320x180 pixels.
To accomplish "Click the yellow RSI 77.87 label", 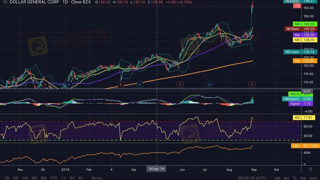I will 297,117.
